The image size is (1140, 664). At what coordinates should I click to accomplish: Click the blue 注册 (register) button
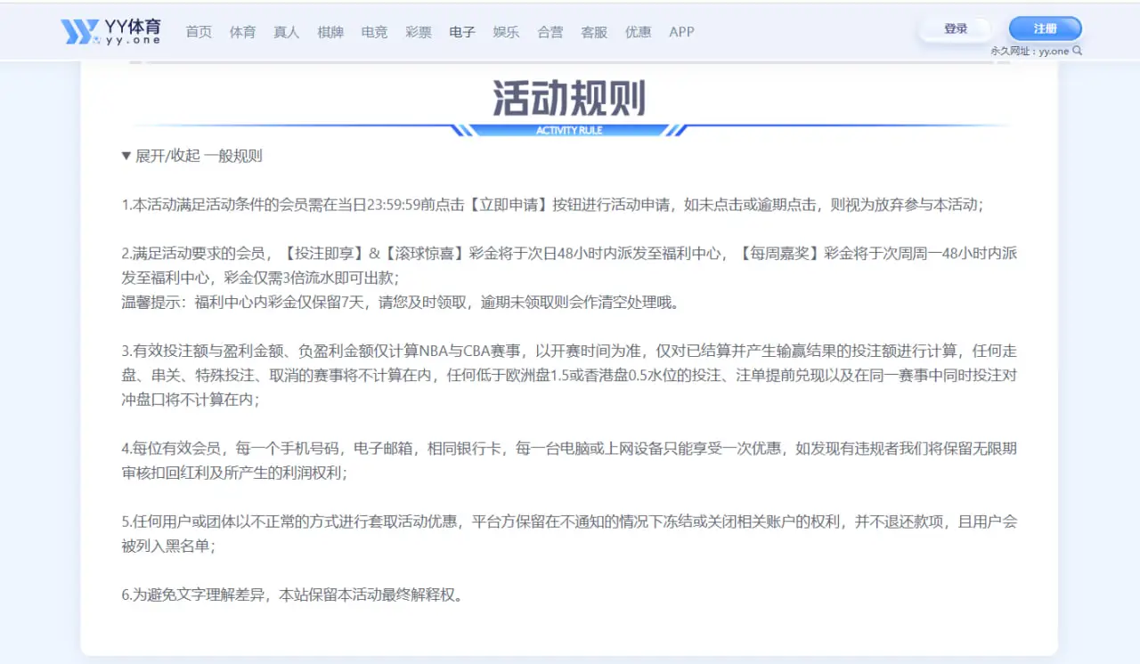click(x=1045, y=28)
